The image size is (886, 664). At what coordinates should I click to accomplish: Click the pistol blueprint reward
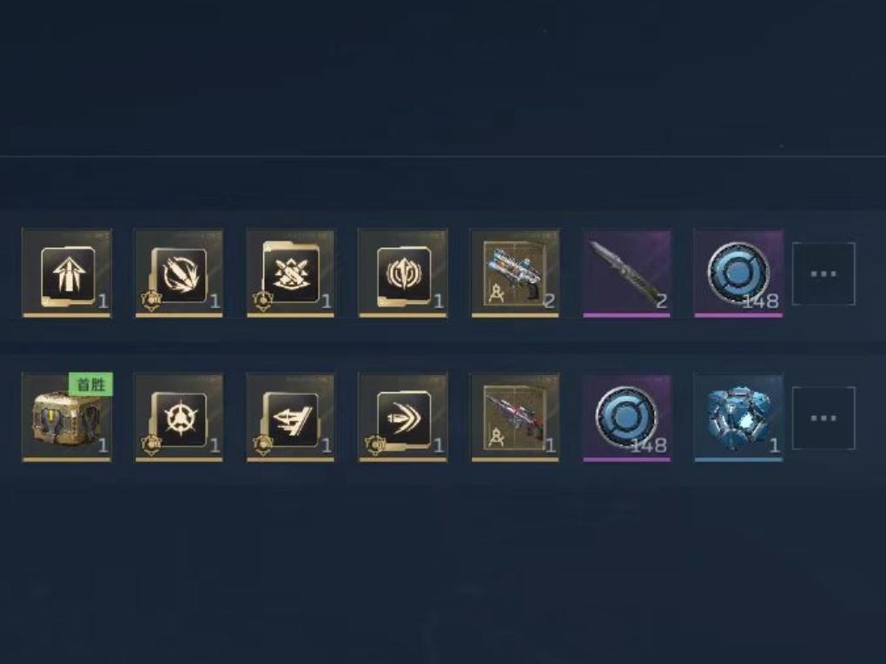click(515, 273)
